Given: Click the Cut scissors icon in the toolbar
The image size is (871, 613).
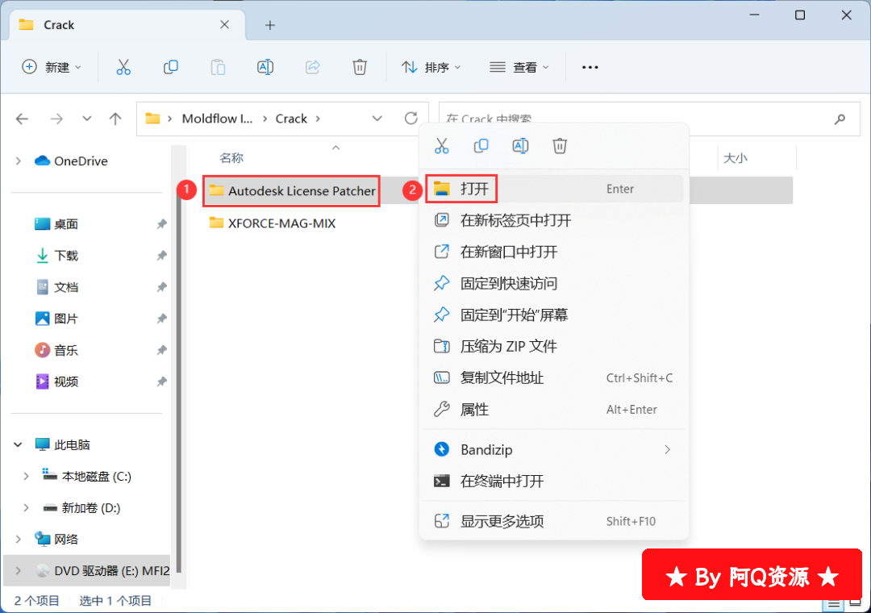Looking at the screenshot, I should [123, 67].
